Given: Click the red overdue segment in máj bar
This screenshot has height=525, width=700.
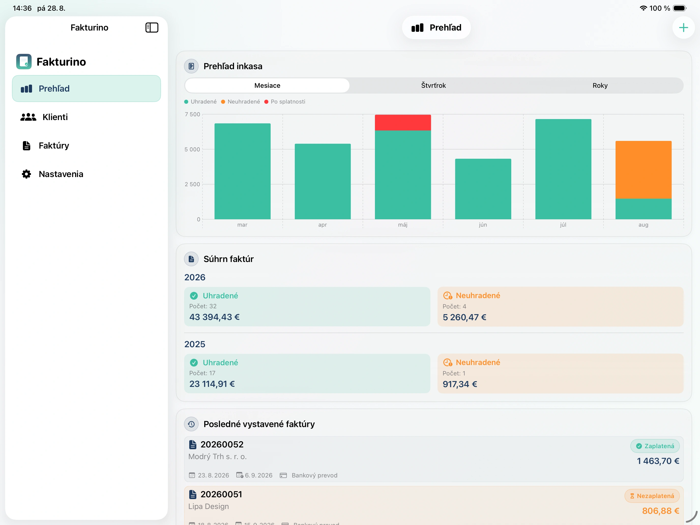Looking at the screenshot, I should pos(403,122).
